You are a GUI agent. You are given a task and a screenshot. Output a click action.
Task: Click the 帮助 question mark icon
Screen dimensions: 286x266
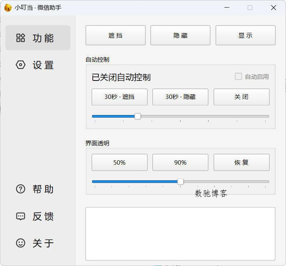[x=20, y=189]
